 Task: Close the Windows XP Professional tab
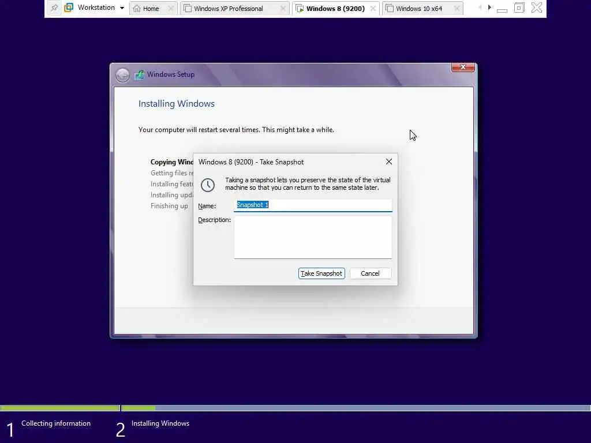pyautogui.click(x=283, y=9)
